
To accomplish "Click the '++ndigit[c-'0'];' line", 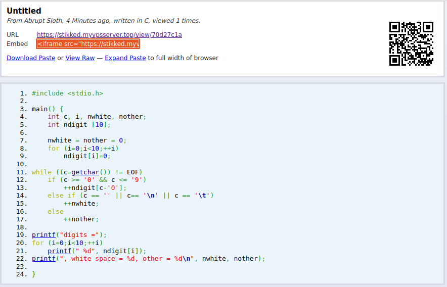I will point(95,188).
